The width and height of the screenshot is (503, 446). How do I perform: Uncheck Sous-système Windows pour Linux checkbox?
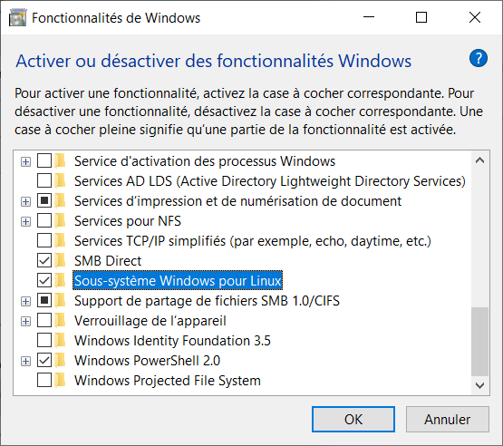point(44,280)
